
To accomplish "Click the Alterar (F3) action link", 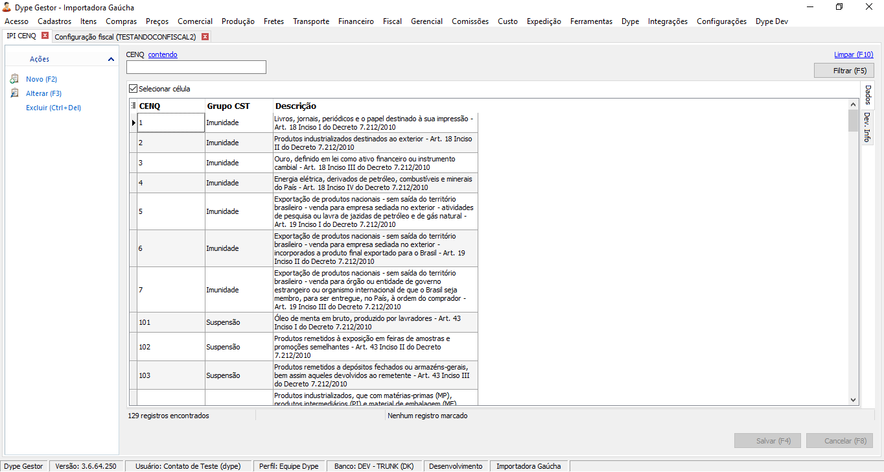I will coord(43,93).
